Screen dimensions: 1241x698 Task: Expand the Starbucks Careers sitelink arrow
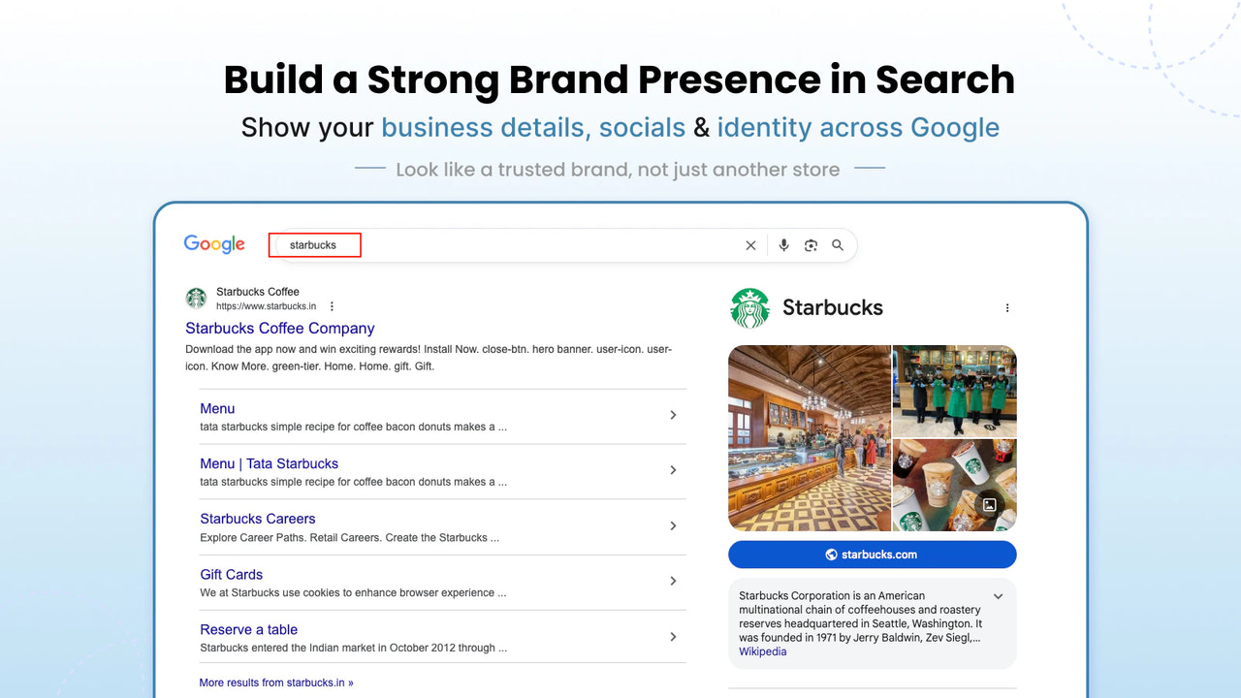coord(673,525)
